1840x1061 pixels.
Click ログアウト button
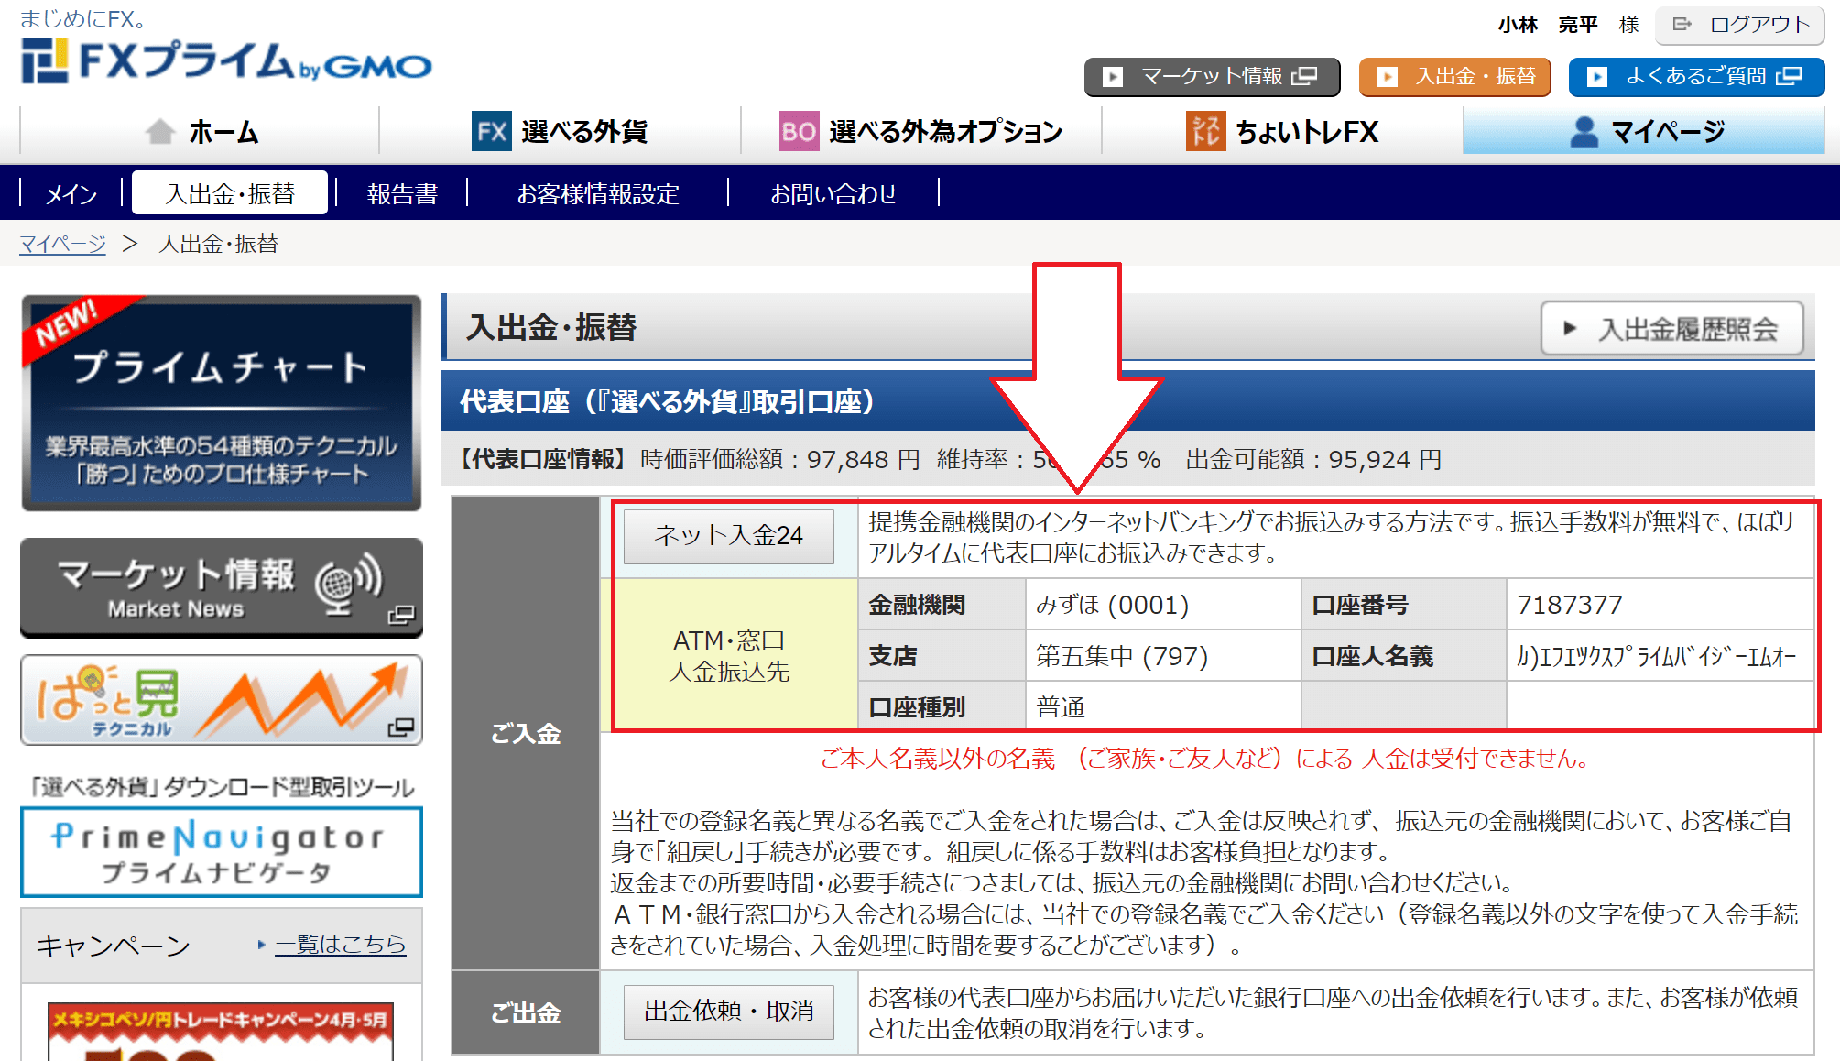click(1740, 25)
